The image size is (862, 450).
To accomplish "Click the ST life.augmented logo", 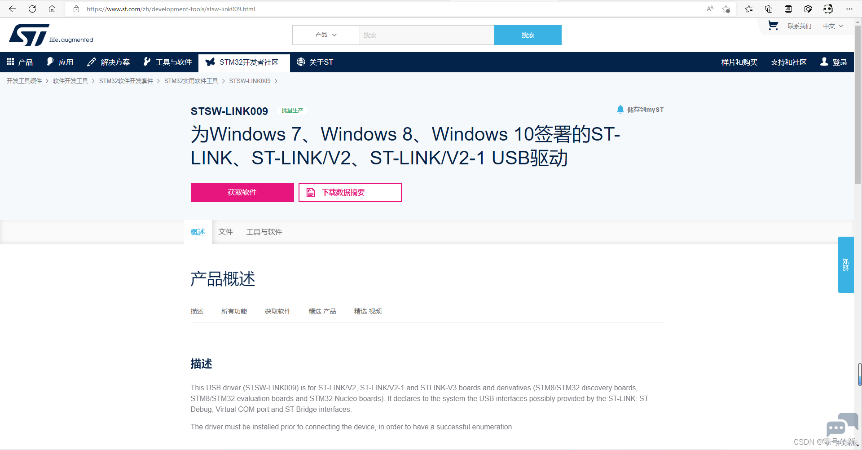I will click(51, 35).
